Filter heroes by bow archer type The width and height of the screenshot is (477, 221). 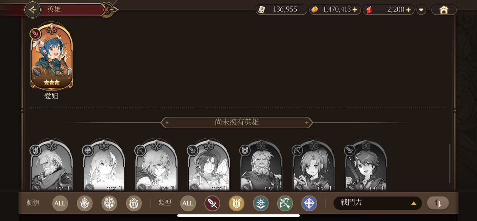[285, 203]
